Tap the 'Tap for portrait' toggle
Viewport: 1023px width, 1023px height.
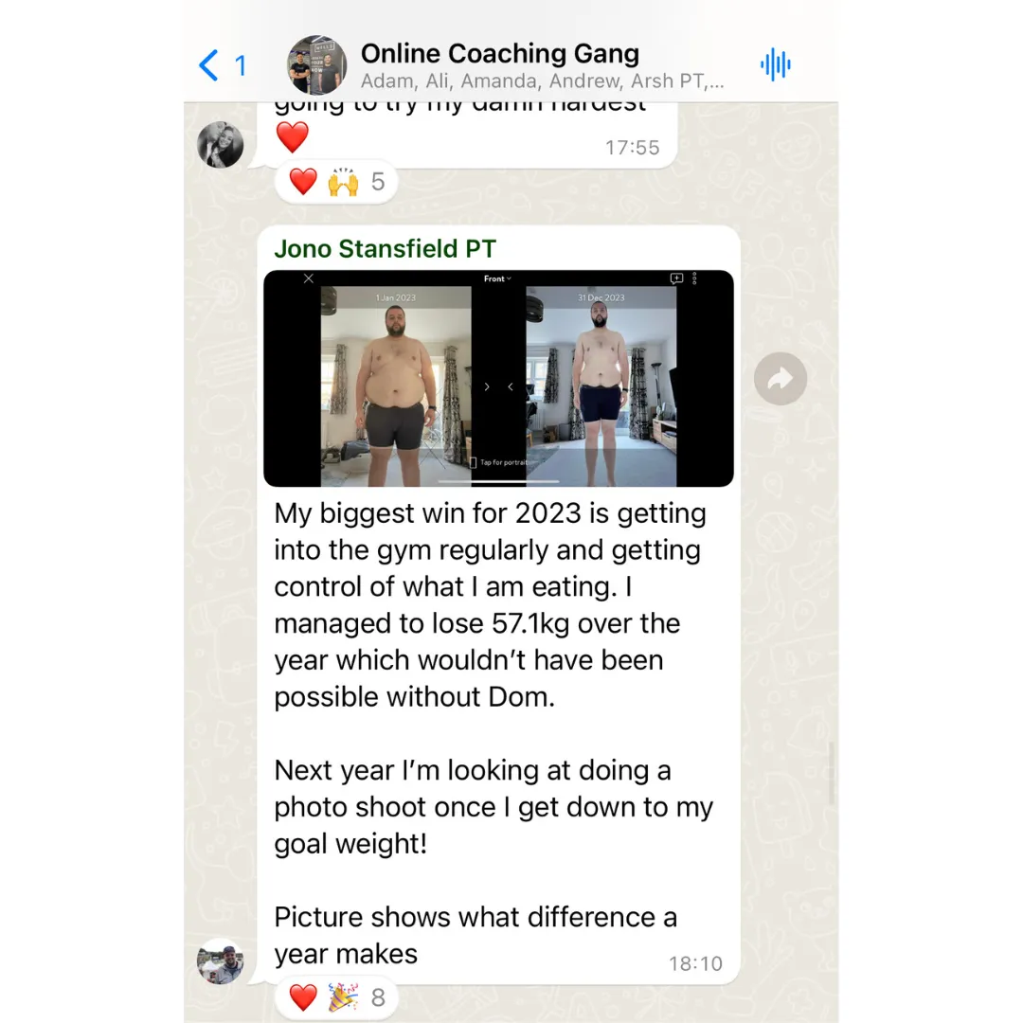pyautogui.click(x=498, y=462)
